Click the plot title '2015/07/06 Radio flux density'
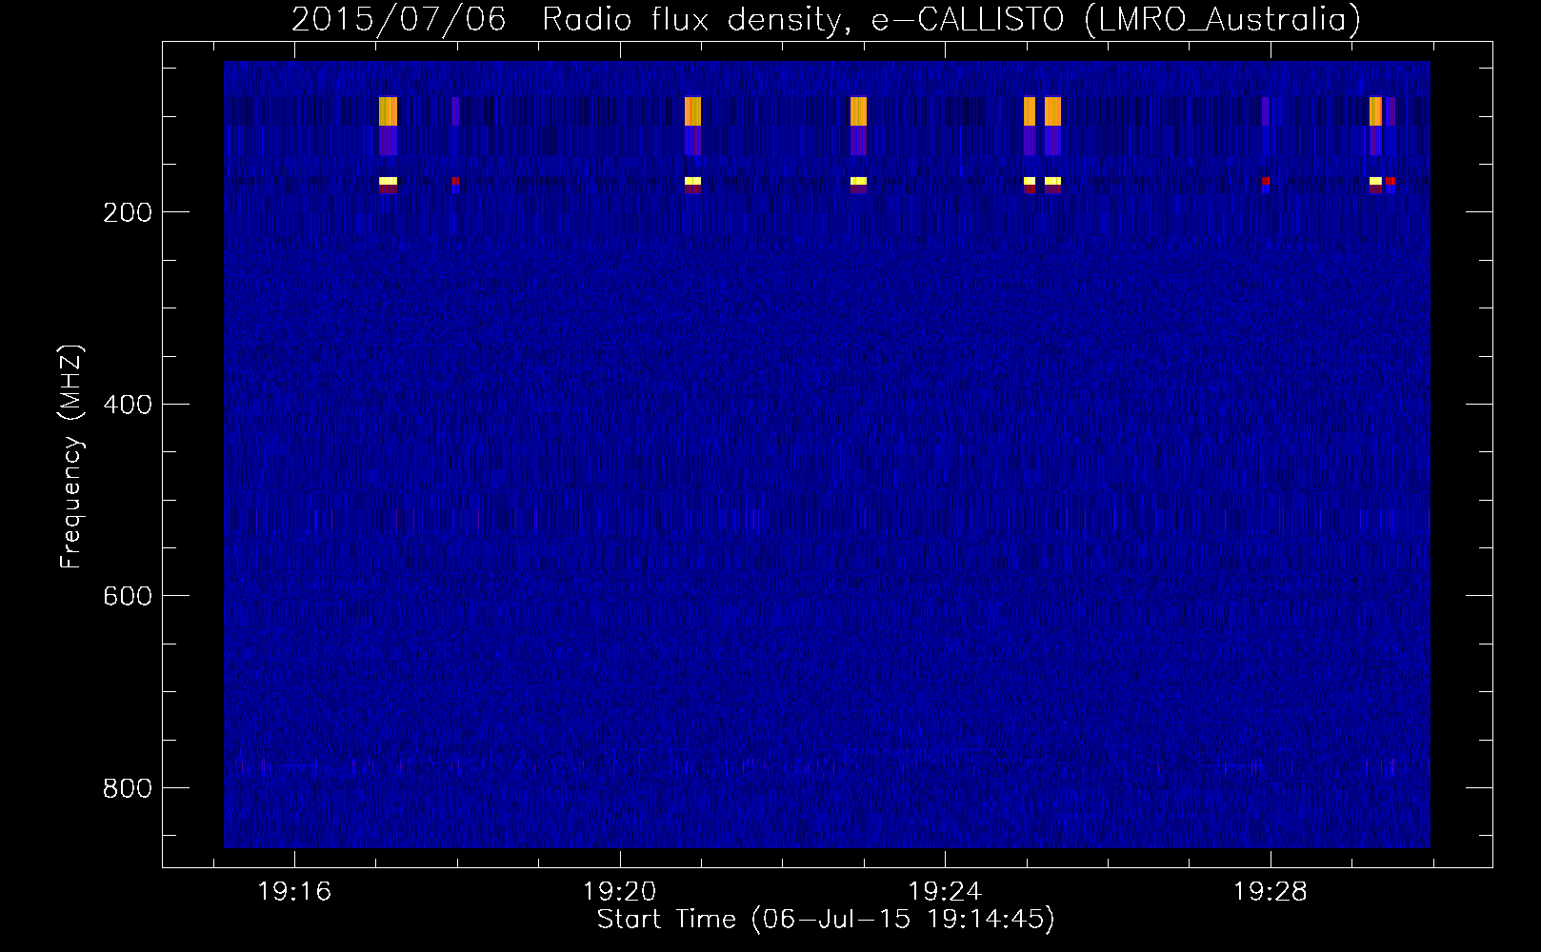 point(826,19)
